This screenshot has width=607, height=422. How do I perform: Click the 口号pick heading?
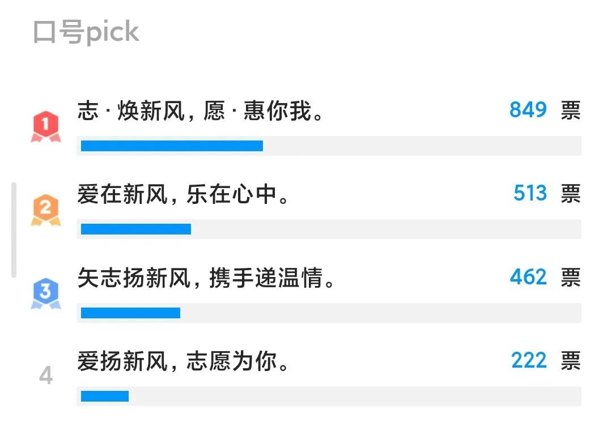point(86,32)
